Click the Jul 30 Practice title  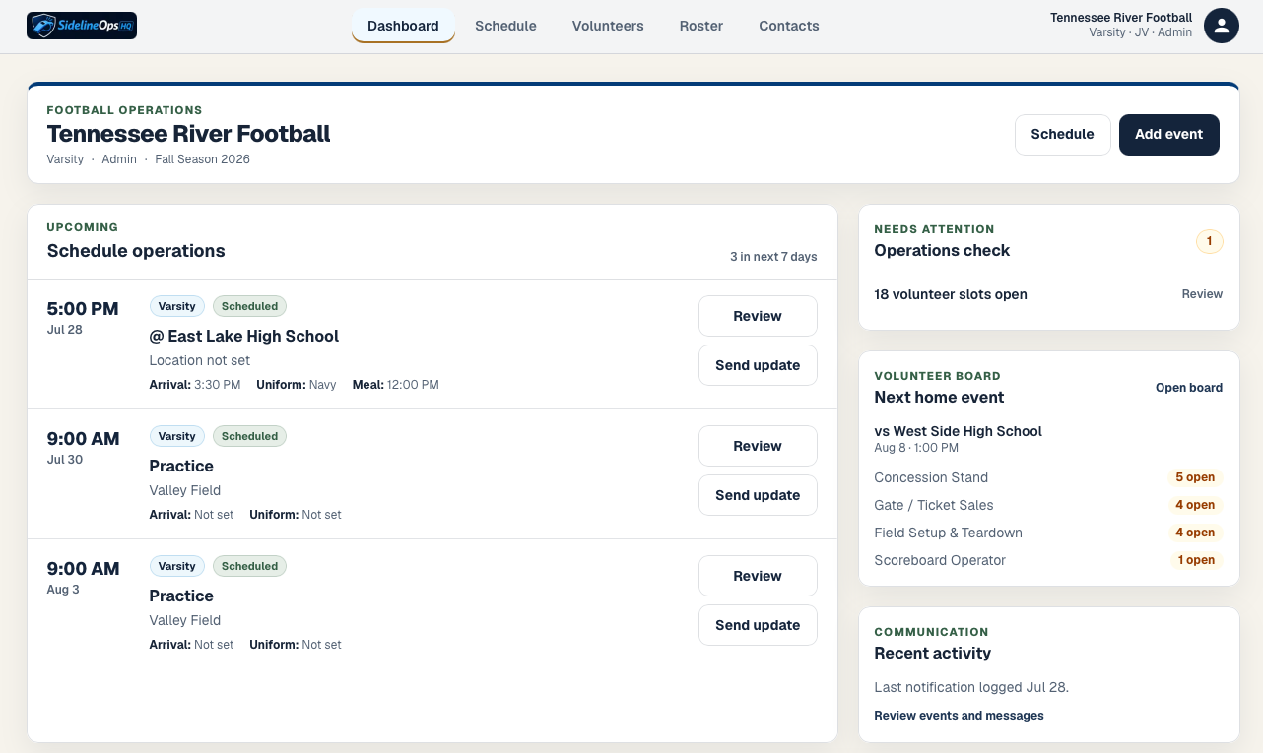[x=181, y=466]
